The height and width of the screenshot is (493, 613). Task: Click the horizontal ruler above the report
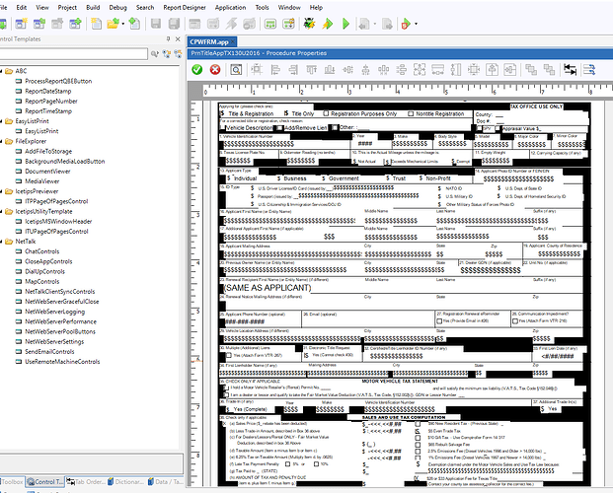coord(395,89)
